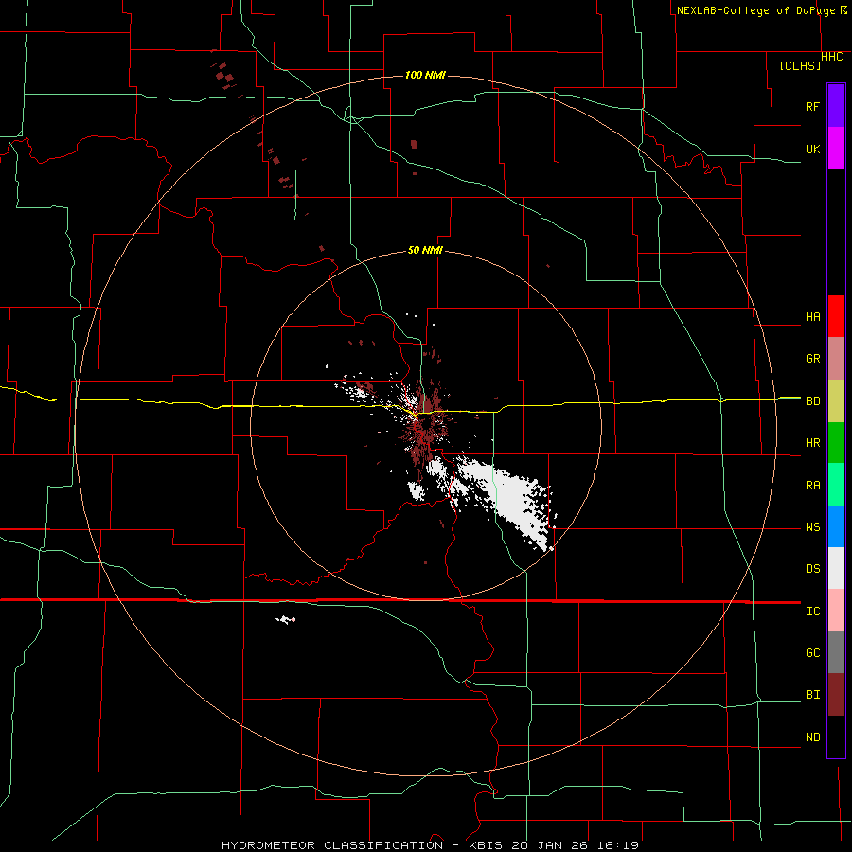
Task: Click the RA legend label
Action: [812, 485]
